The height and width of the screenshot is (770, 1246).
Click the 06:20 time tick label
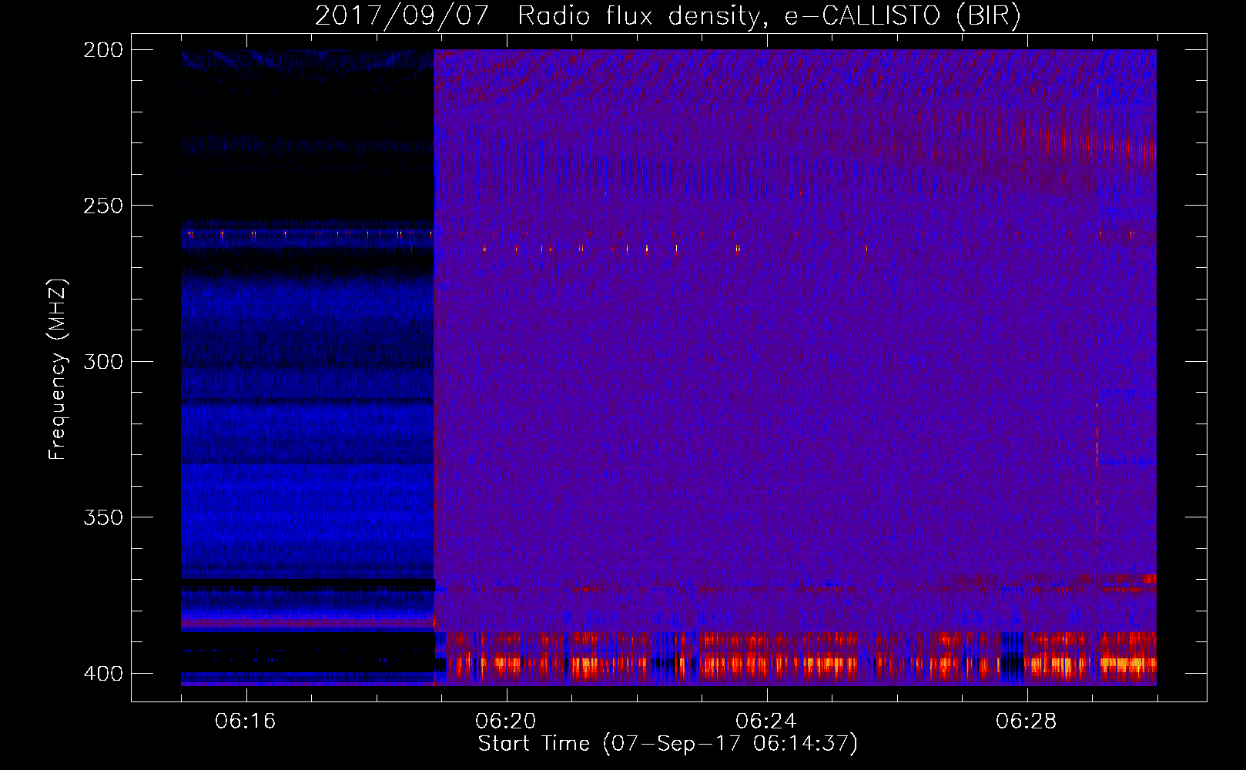pos(506,721)
